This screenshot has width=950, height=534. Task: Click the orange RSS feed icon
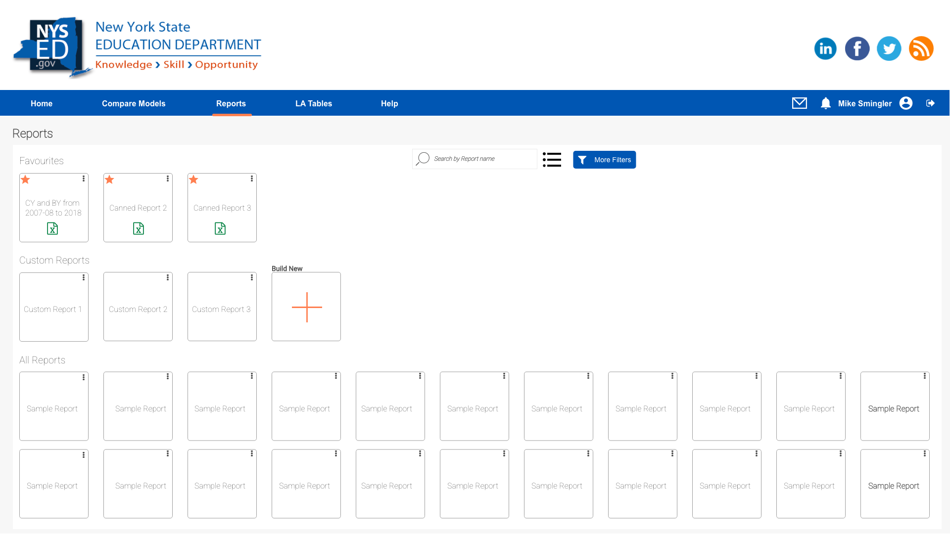921,48
